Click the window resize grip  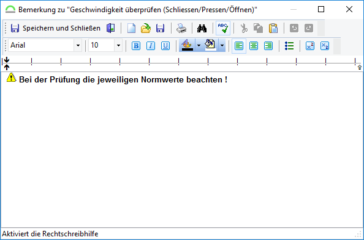[x=358, y=234]
